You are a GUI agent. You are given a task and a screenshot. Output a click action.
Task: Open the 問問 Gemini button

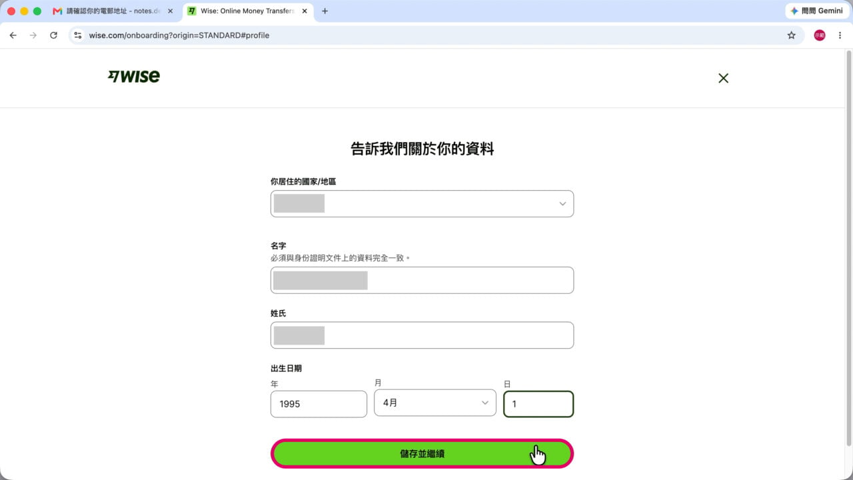[x=816, y=11]
